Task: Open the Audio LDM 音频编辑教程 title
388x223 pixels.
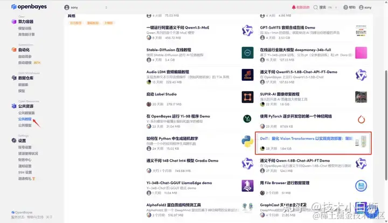Action: 168,72
